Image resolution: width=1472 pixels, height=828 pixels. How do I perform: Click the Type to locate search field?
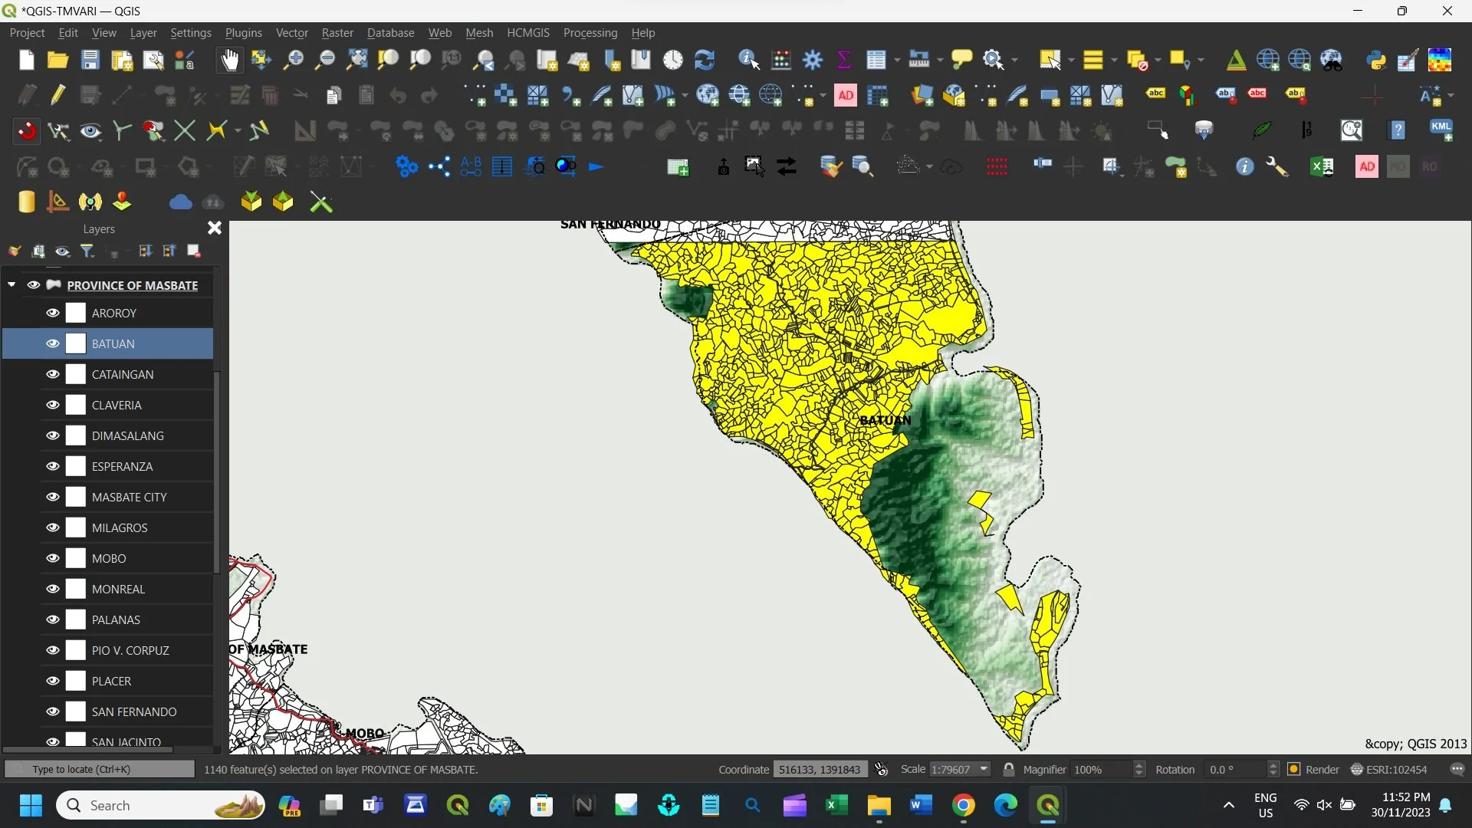100,769
